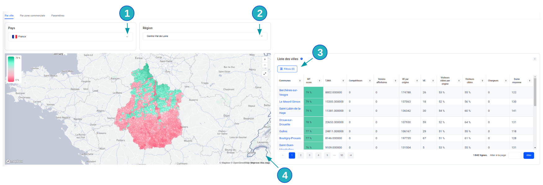Sort table by MT score column
Viewport: 543px width, 185px height.
[319, 81]
